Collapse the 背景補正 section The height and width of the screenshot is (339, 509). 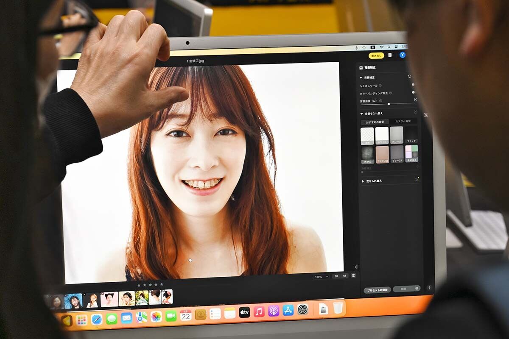point(361,78)
